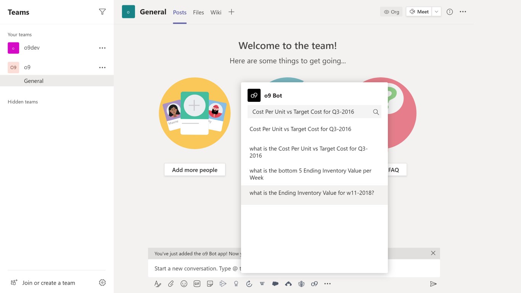Click the General channel avatar icon
The width and height of the screenshot is (521, 293).
[x=129, y=12]
